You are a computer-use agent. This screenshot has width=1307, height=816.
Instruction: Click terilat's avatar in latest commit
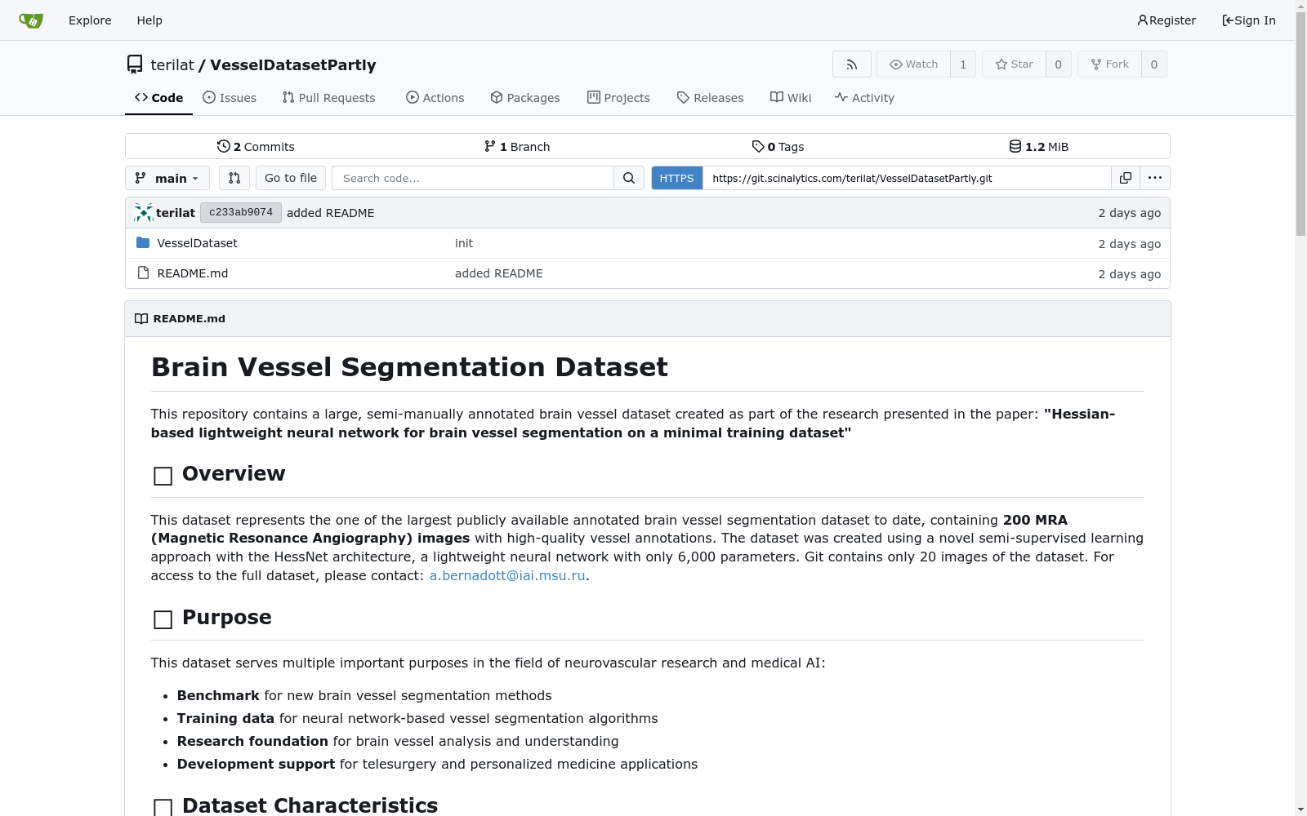144,213
